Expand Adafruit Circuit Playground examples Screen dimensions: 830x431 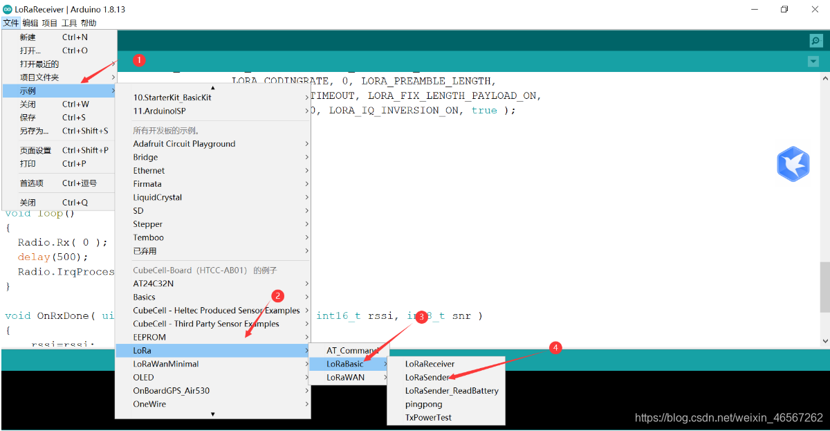(x=213, y=144)
